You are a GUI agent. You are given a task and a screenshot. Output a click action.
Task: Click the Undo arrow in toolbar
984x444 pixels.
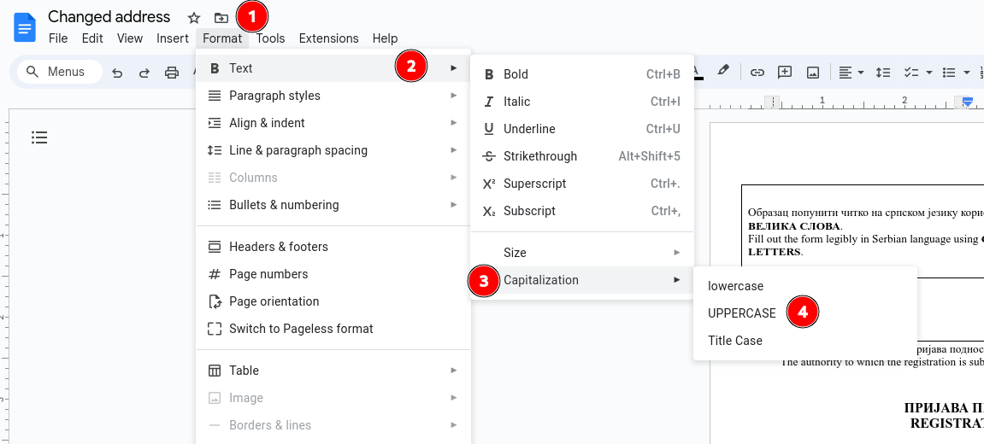(117, 73)
